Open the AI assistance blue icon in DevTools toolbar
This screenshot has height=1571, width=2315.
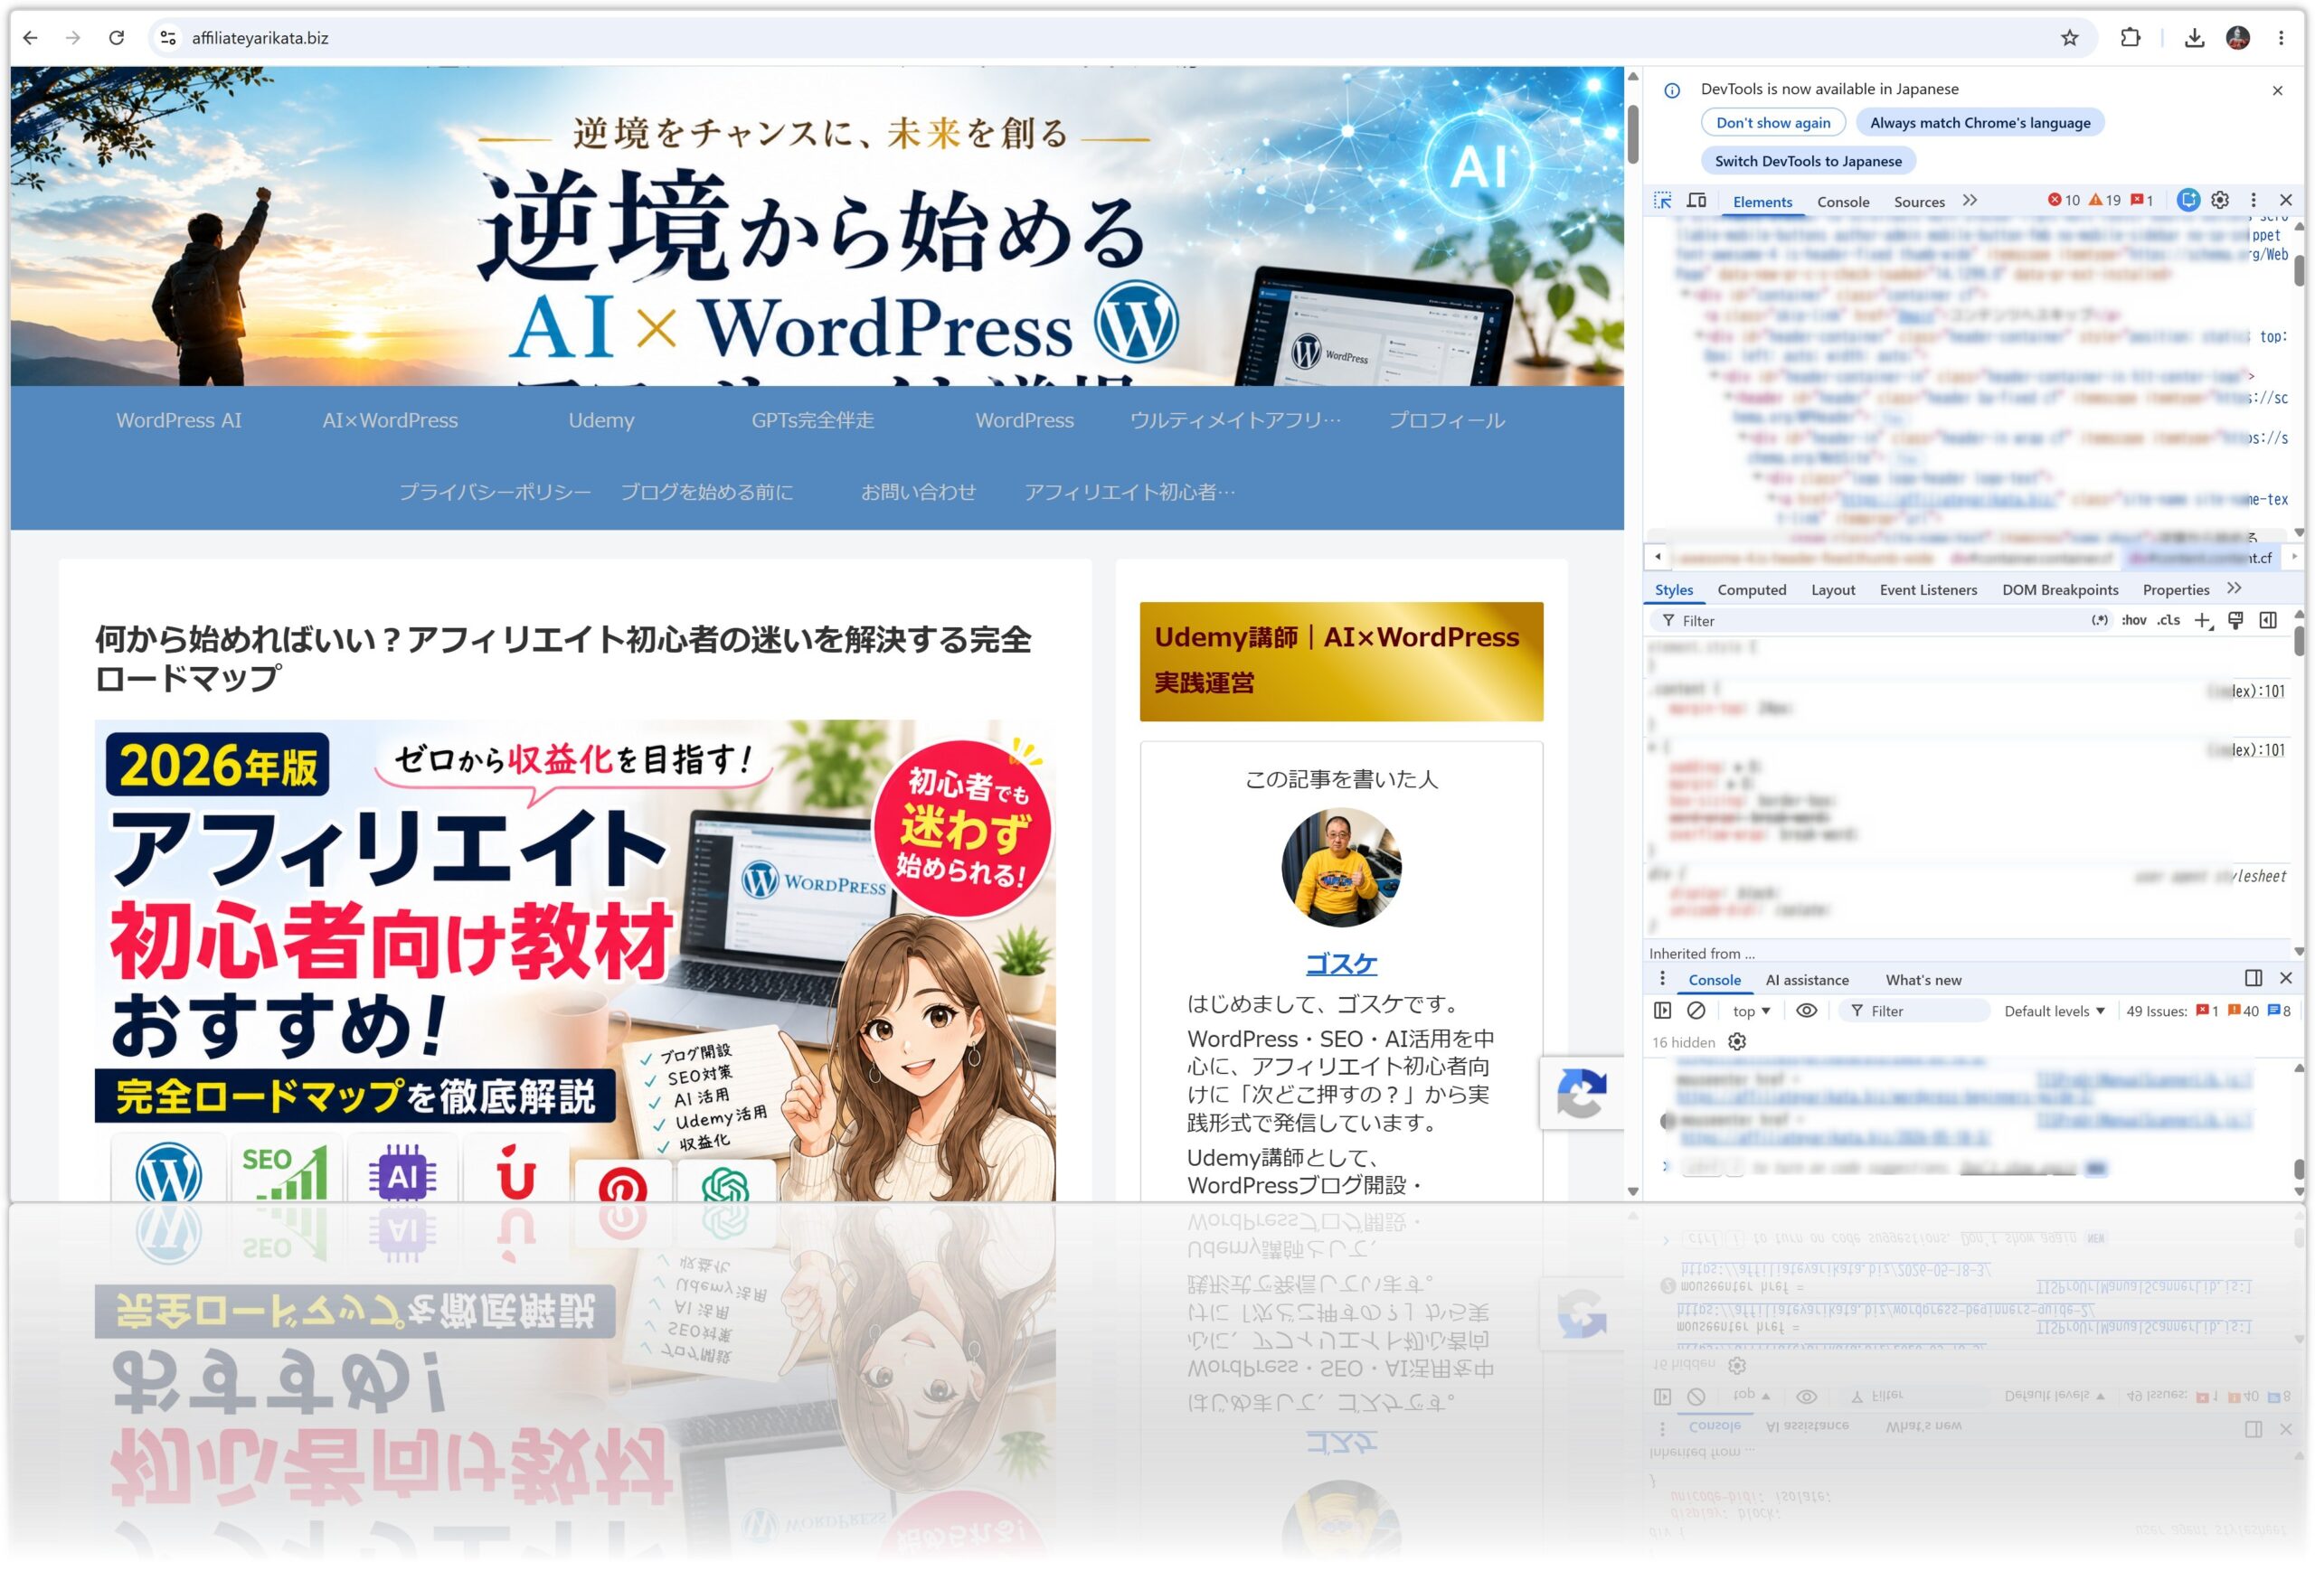pyautogui.click(x=2187, y=200)
